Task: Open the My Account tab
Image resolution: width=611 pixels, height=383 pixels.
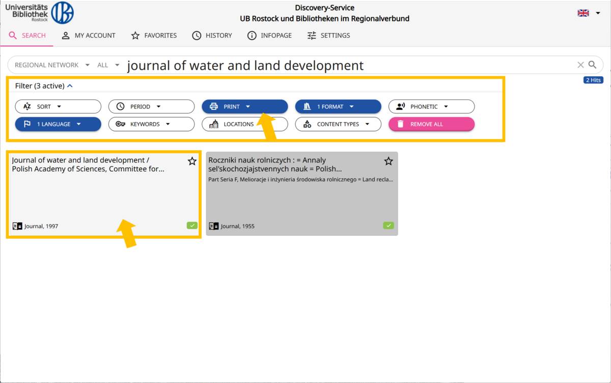Action: [89, 36]
